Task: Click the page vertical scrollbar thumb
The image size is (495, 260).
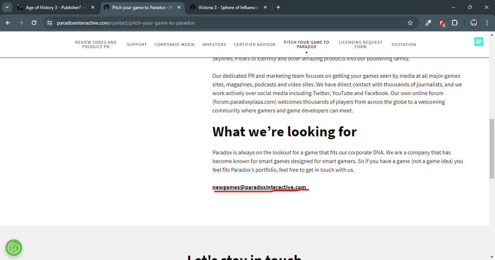Action: 492,148
